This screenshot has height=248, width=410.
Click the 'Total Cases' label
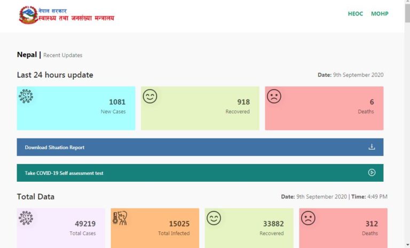83,234
